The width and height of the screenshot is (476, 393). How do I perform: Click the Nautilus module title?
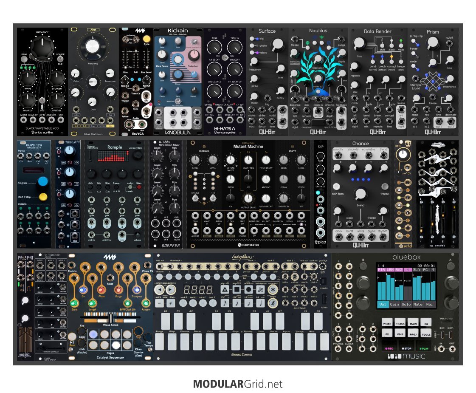click(318, 31)
